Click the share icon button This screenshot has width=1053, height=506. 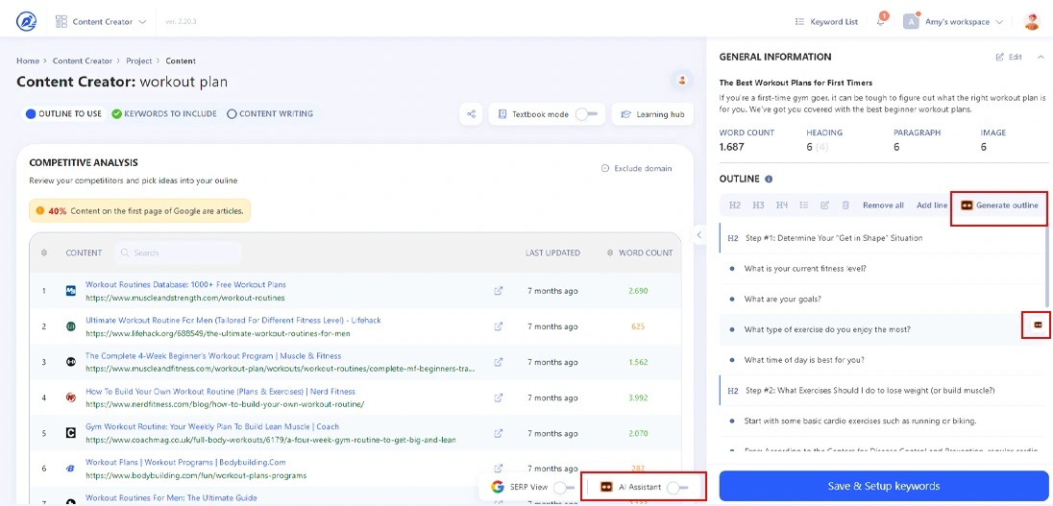click(x=471, y=114)
